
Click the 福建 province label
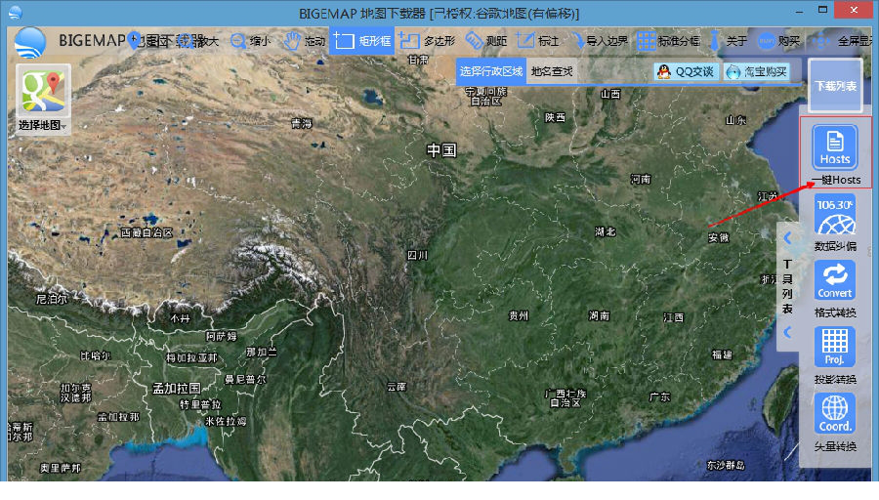click(x=722, y=354)
